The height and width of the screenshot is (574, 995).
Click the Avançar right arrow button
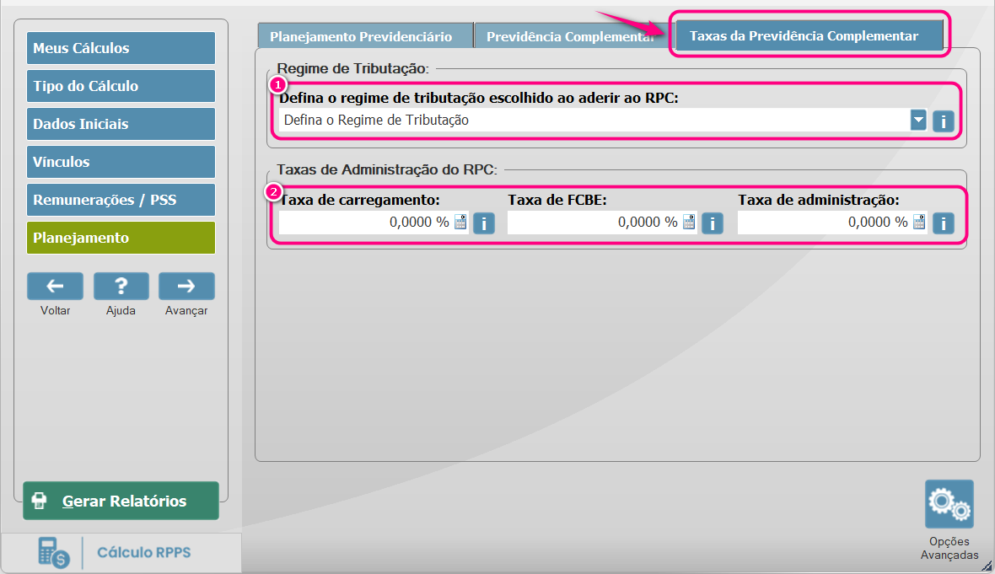click(186, 286)
